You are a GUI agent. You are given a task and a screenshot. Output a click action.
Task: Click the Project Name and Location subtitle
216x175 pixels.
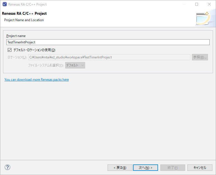[24, 20]
